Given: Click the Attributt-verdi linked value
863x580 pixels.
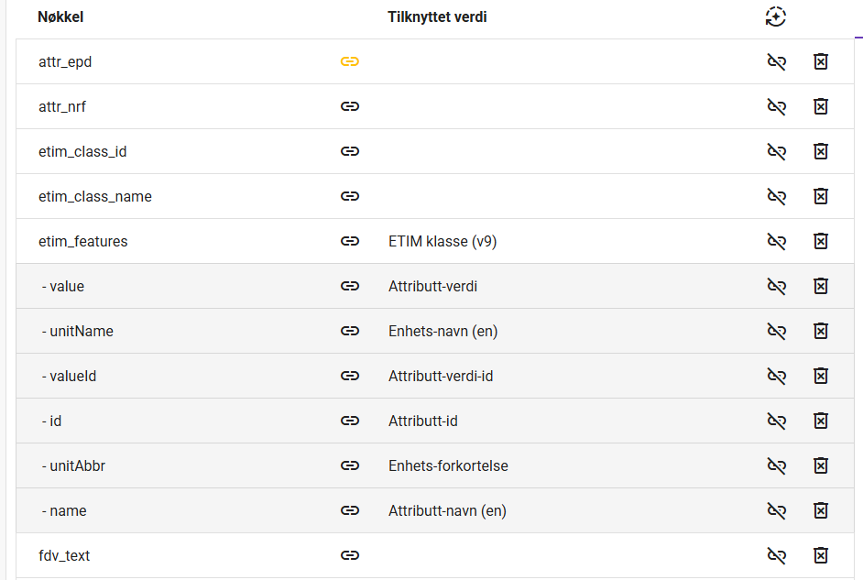Looking at the screenshot, I should coord(432,286).
